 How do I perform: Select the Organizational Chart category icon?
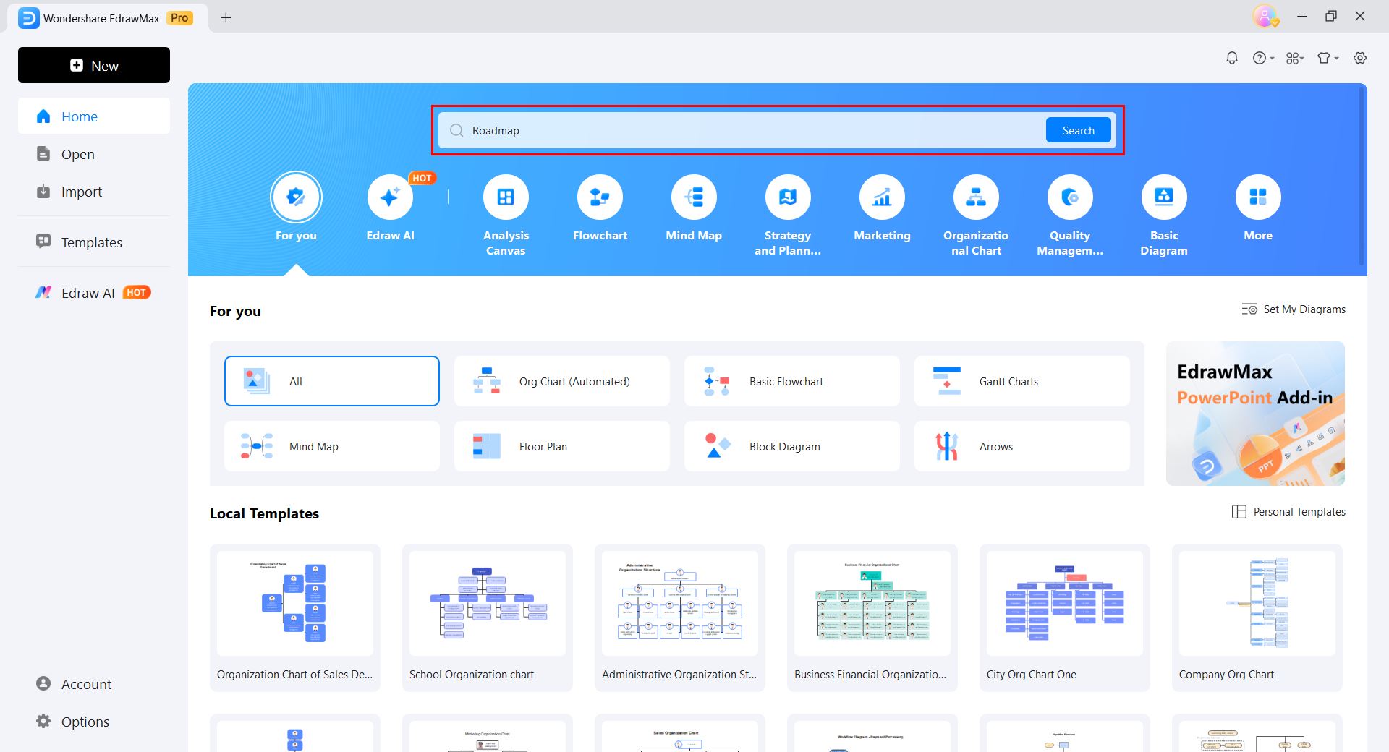pyautogui.click(x=976, y=197)
